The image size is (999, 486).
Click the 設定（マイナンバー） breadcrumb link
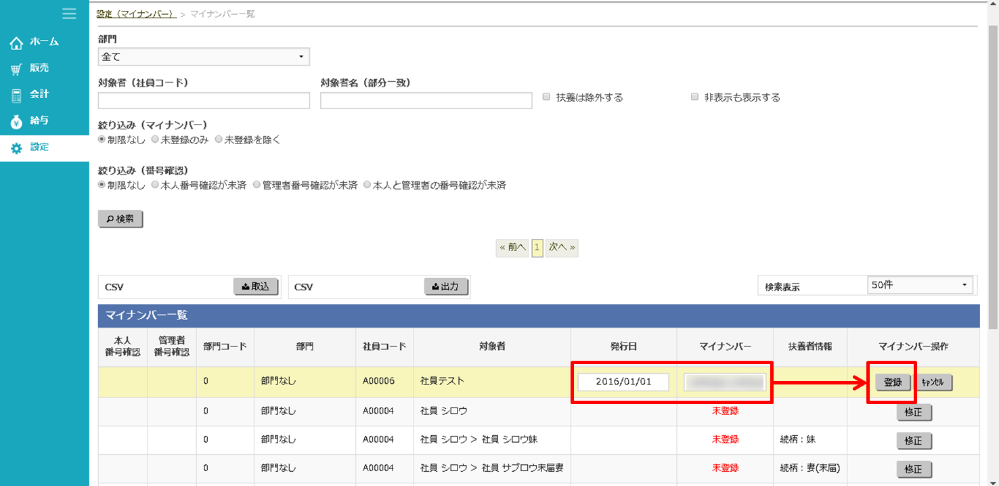137,14
